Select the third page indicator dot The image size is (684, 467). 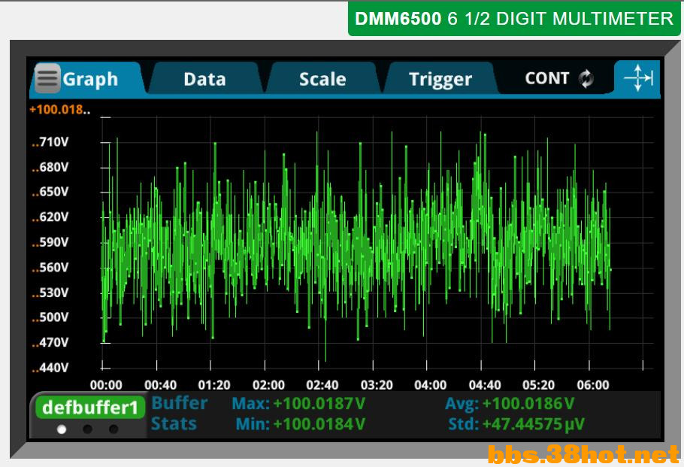pos(113,429)
